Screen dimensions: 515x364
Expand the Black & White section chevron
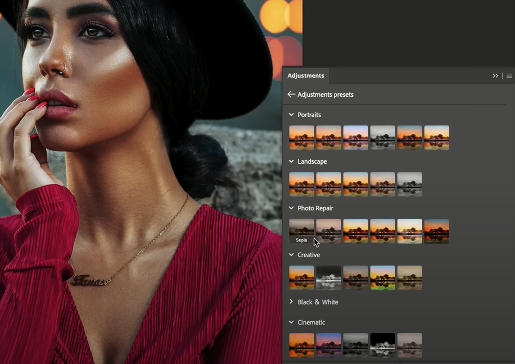click(291, 302)
